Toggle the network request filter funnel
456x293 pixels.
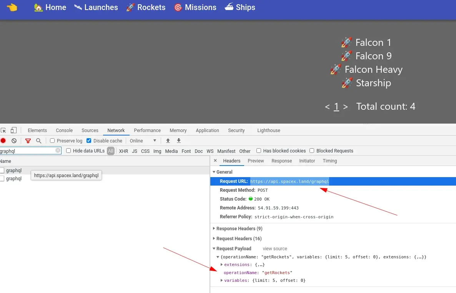point(28,141)
